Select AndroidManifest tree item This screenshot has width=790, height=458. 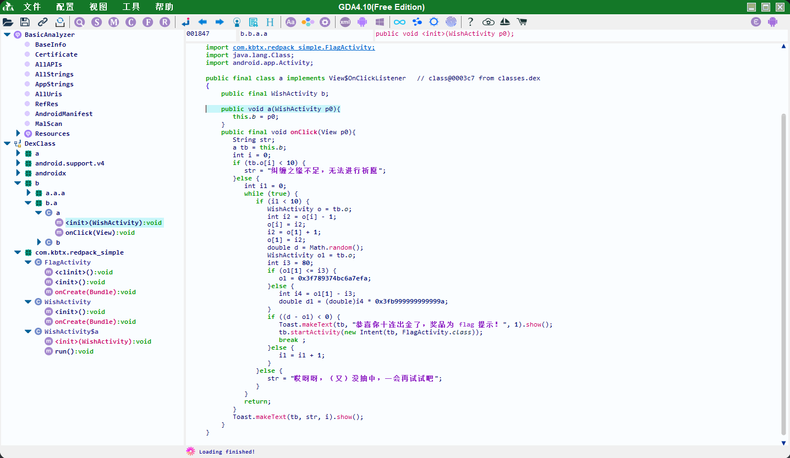pyautogui.click(x=64, y=114)
